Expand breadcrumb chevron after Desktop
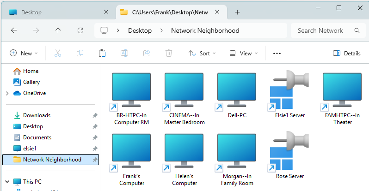 (161, 30)
